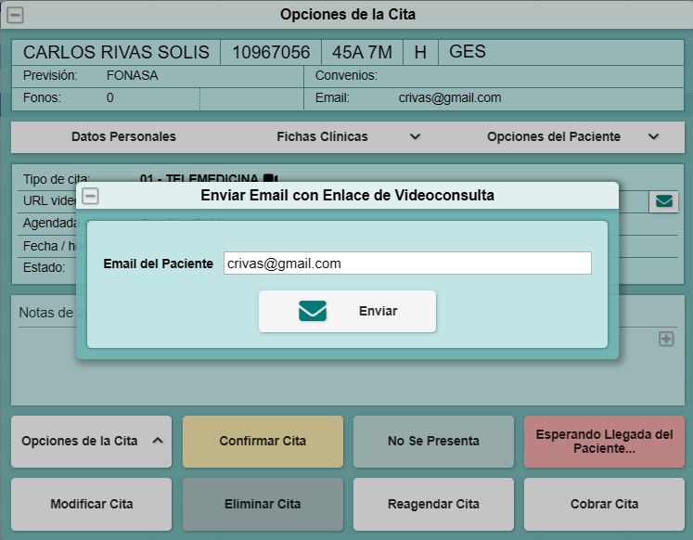Click the Email del Paciente label

pyautogui.click(x=159, y=264)
